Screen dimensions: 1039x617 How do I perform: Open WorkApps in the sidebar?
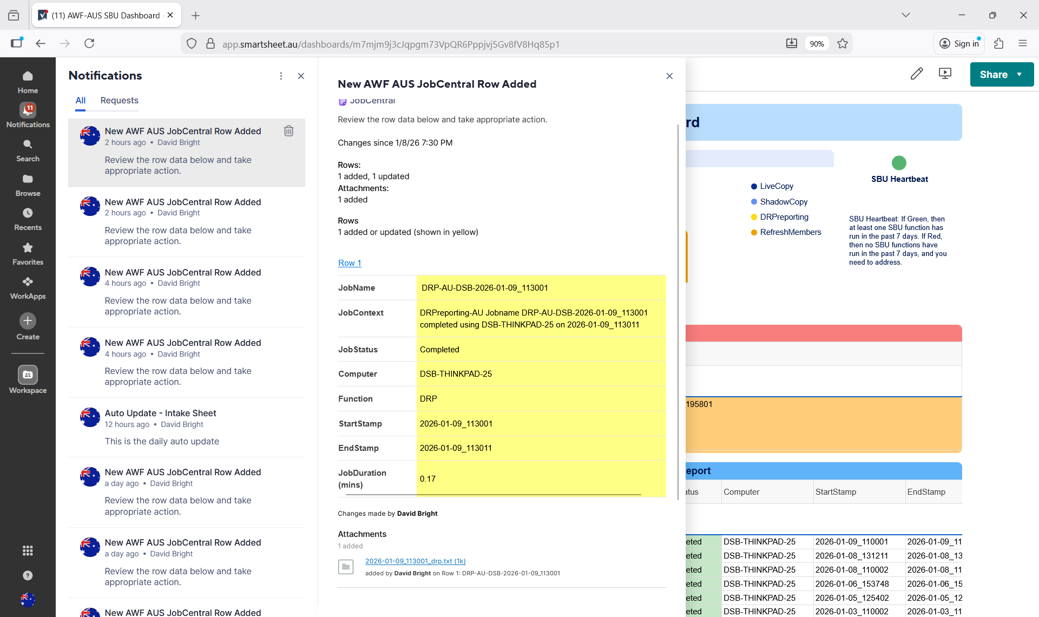tap(28, 288)
